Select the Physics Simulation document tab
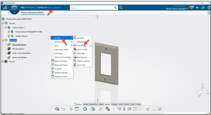The image size is (211, 115). click(32, 12)
